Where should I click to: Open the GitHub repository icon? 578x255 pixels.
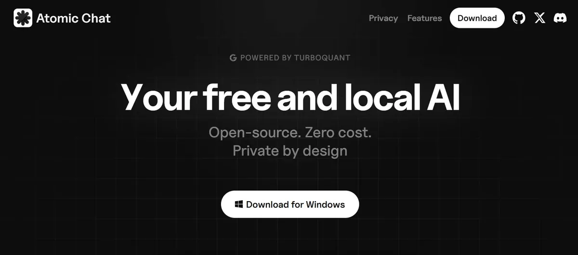coord(519,18)
